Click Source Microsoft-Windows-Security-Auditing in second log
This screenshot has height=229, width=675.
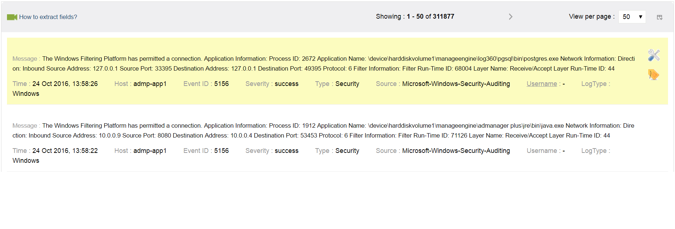tap(456, 151)
